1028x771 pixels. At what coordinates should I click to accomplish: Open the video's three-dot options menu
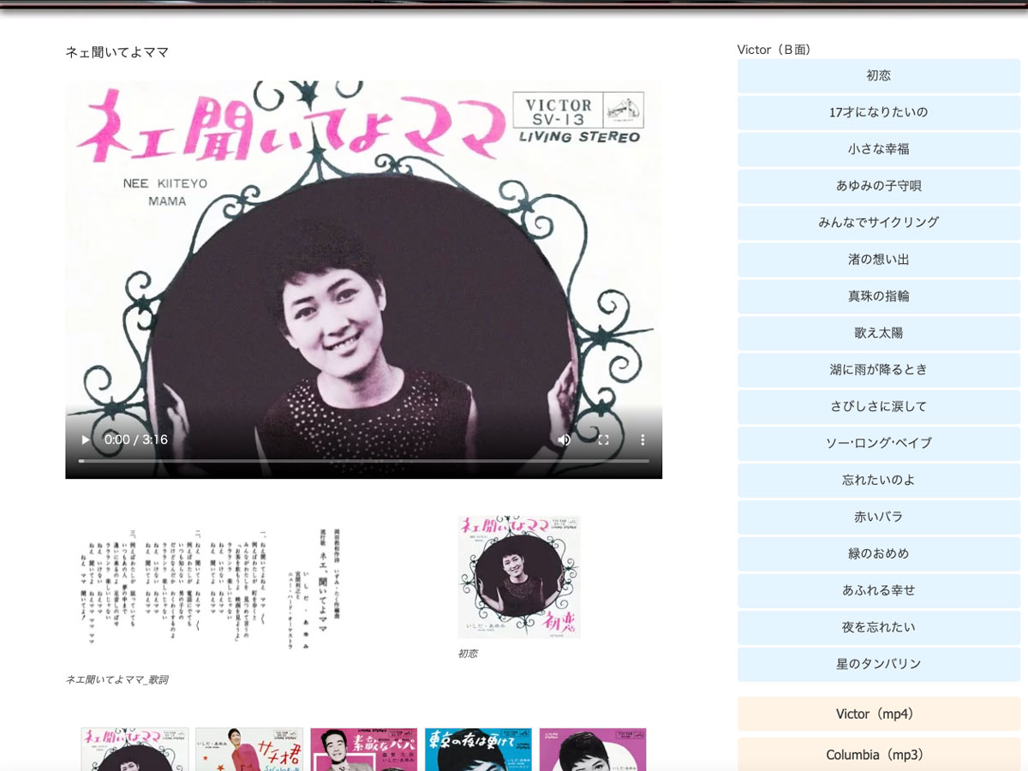click(x=642, y=439)
